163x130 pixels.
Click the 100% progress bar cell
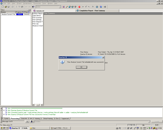(20, 14)
